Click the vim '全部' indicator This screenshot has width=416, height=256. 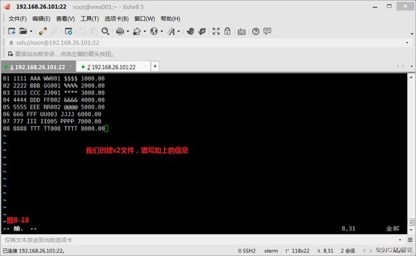click(393, 229)
